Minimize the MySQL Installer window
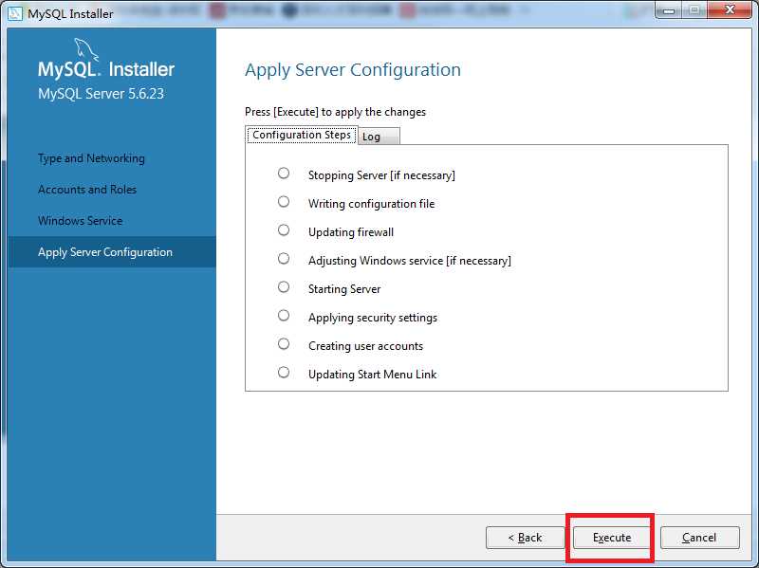This screenshot has height=568, width=759. 670,10
